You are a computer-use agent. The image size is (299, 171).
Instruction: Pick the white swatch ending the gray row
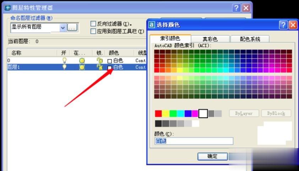(x=195, y=124)
